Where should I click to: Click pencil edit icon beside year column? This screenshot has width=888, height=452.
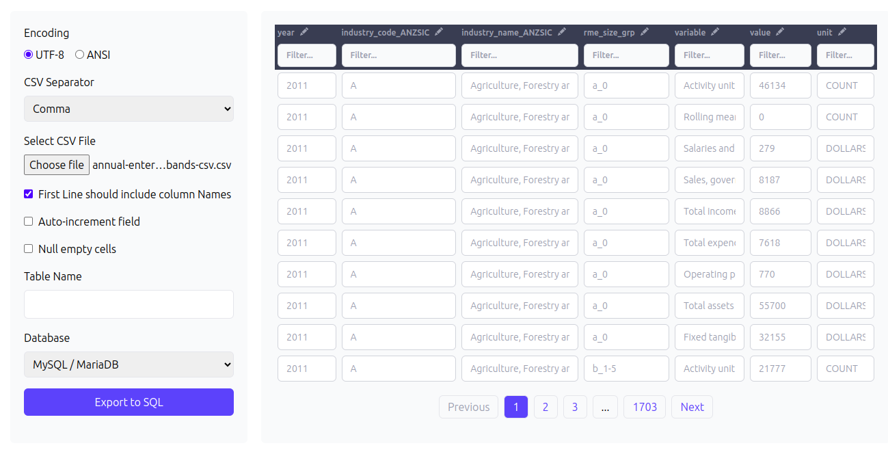pos(304,32)
